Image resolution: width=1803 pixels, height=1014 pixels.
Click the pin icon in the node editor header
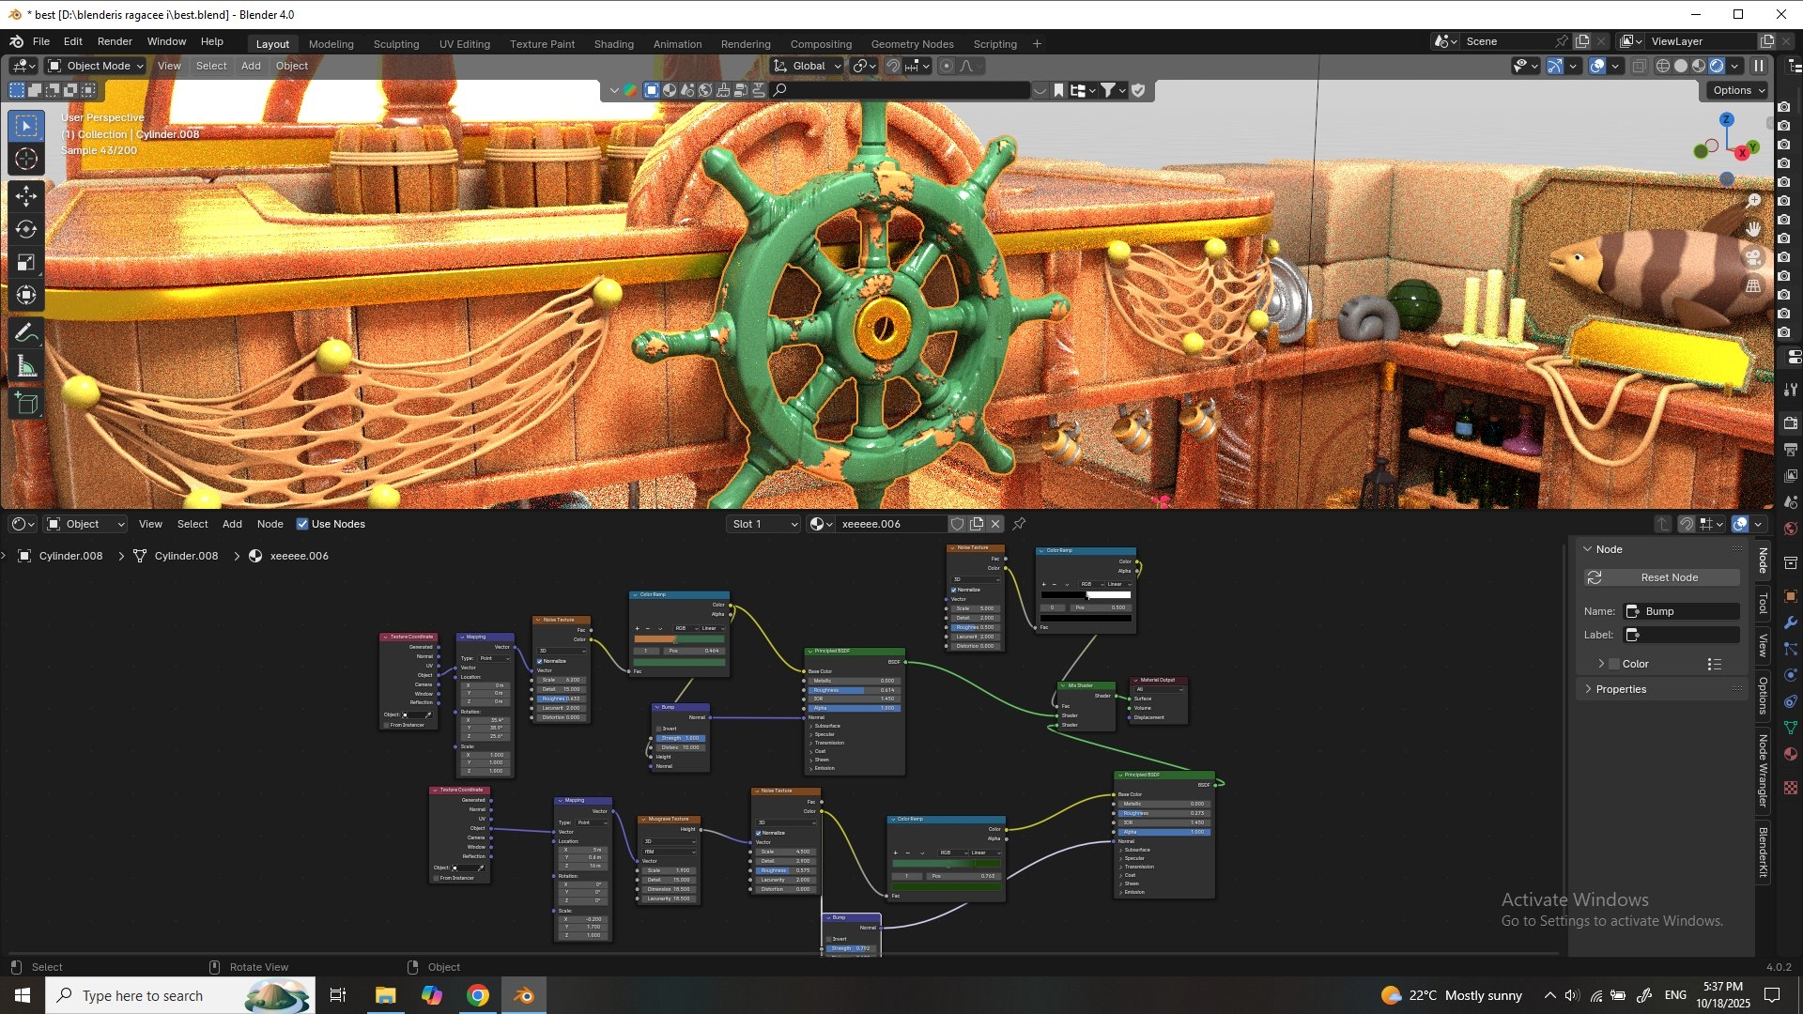click(1019, 524)
